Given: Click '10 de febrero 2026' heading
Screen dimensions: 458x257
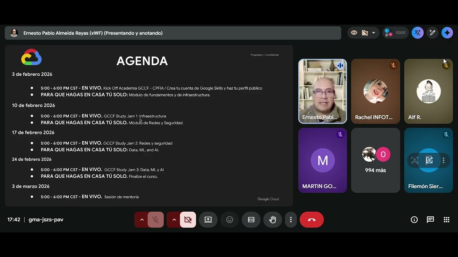Looking at the screenshot, I should 34,105.
